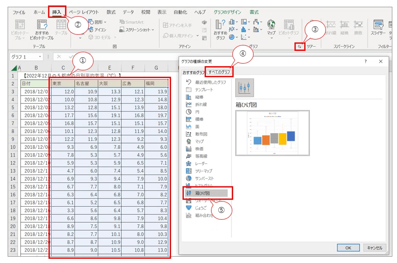Choose 散布図 chart category

click(197, 134)
